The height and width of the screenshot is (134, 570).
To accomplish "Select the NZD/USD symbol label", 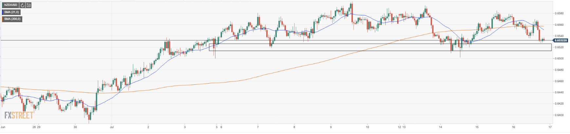I will (10, 5).
